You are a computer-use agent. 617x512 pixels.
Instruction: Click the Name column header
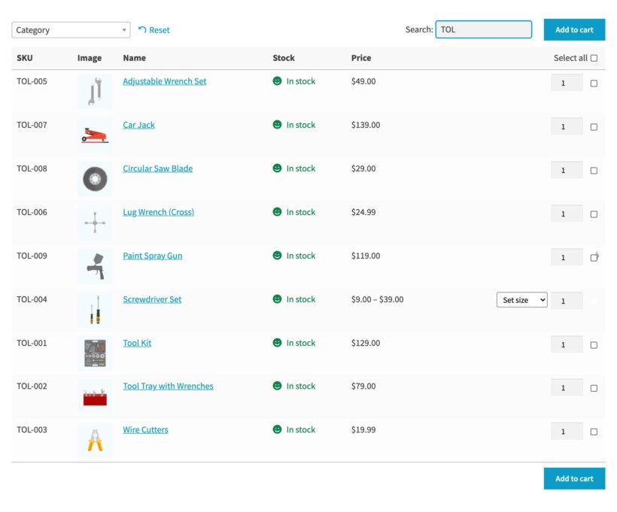[x=134, y=58]
